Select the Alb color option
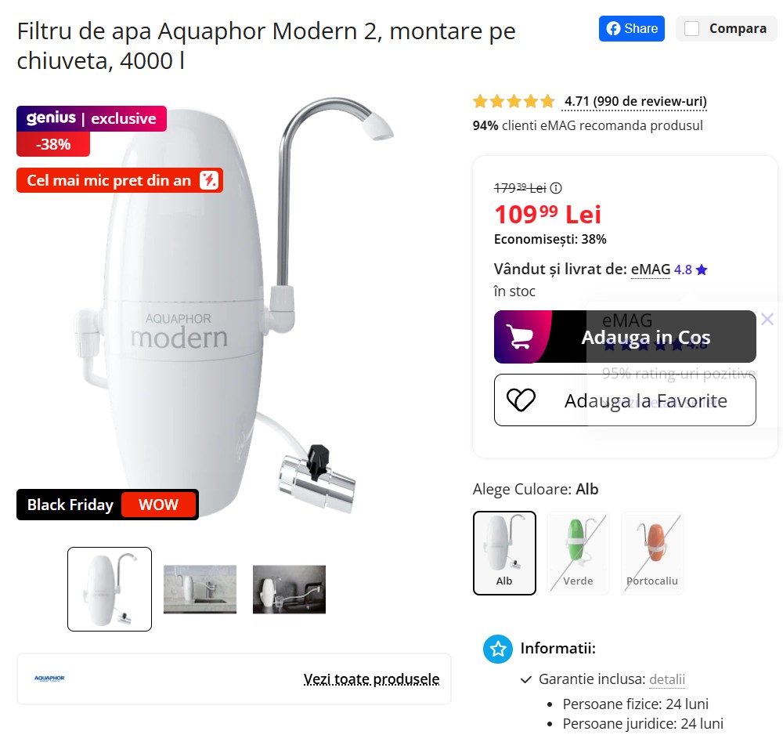The width and height of the screenshot is (783, 742). click(x=504, y=552)
